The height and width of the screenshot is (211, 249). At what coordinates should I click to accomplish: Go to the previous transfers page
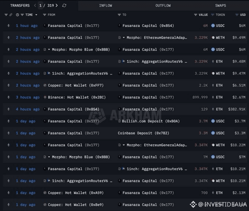click(x=35, y=6)
